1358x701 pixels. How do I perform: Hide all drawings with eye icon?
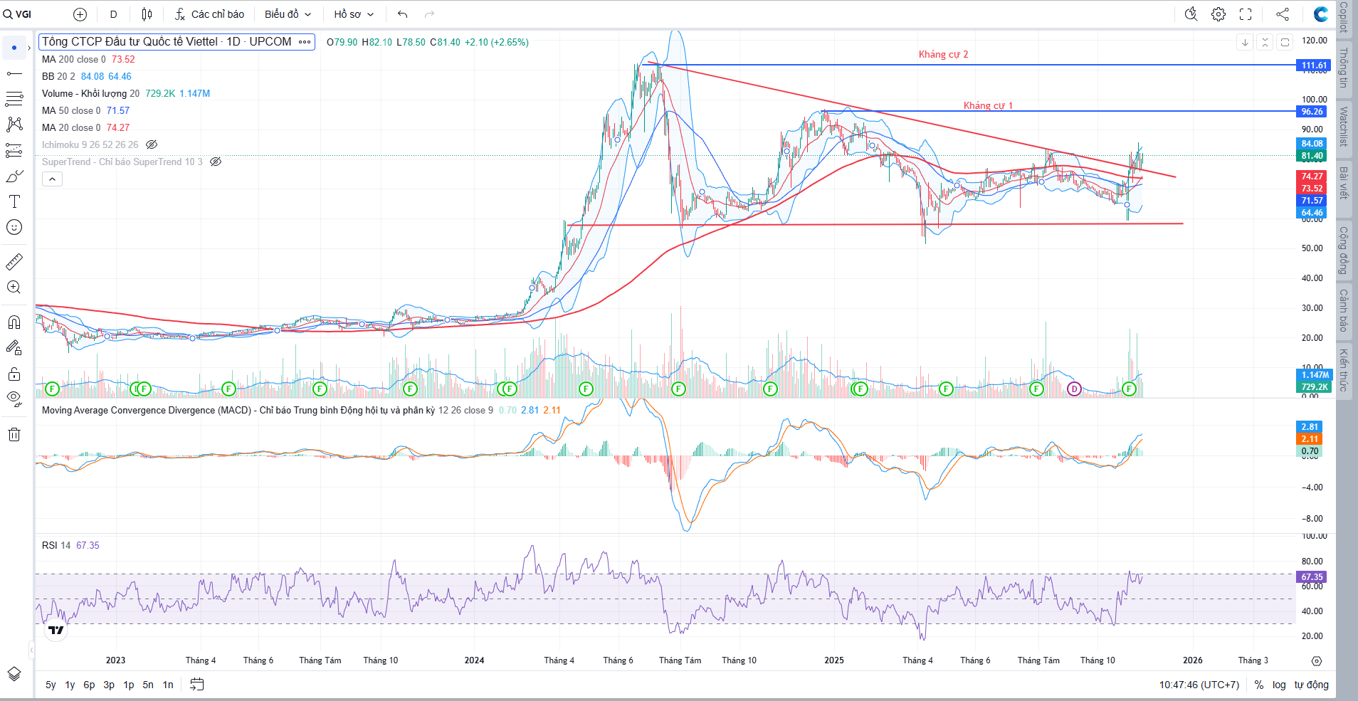pyautogui.click(x=14, y=399)
